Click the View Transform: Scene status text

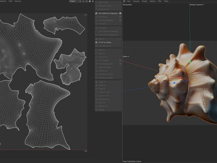click(132, 161)
